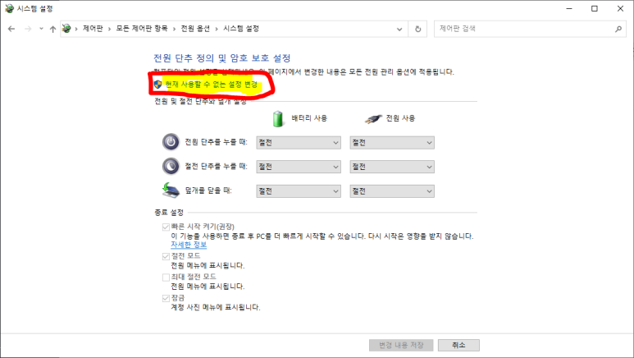This screenshot has height=358, width=634.
Task: Minimize the 시스템 설정 window
Action: (x=569, y=8)
